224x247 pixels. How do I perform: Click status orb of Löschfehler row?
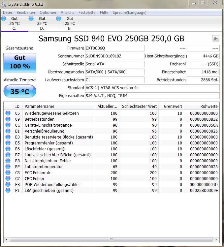pos(8,149)
